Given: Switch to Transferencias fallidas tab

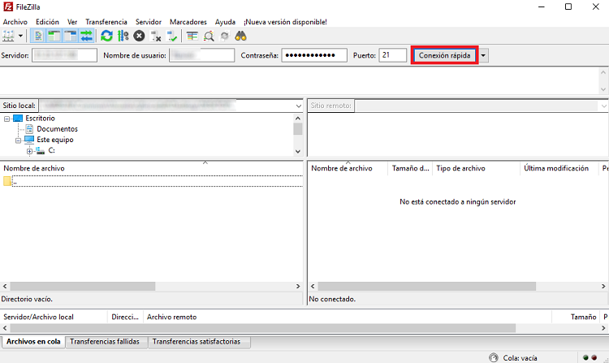Looking at the screenshot, I should 105,342.
